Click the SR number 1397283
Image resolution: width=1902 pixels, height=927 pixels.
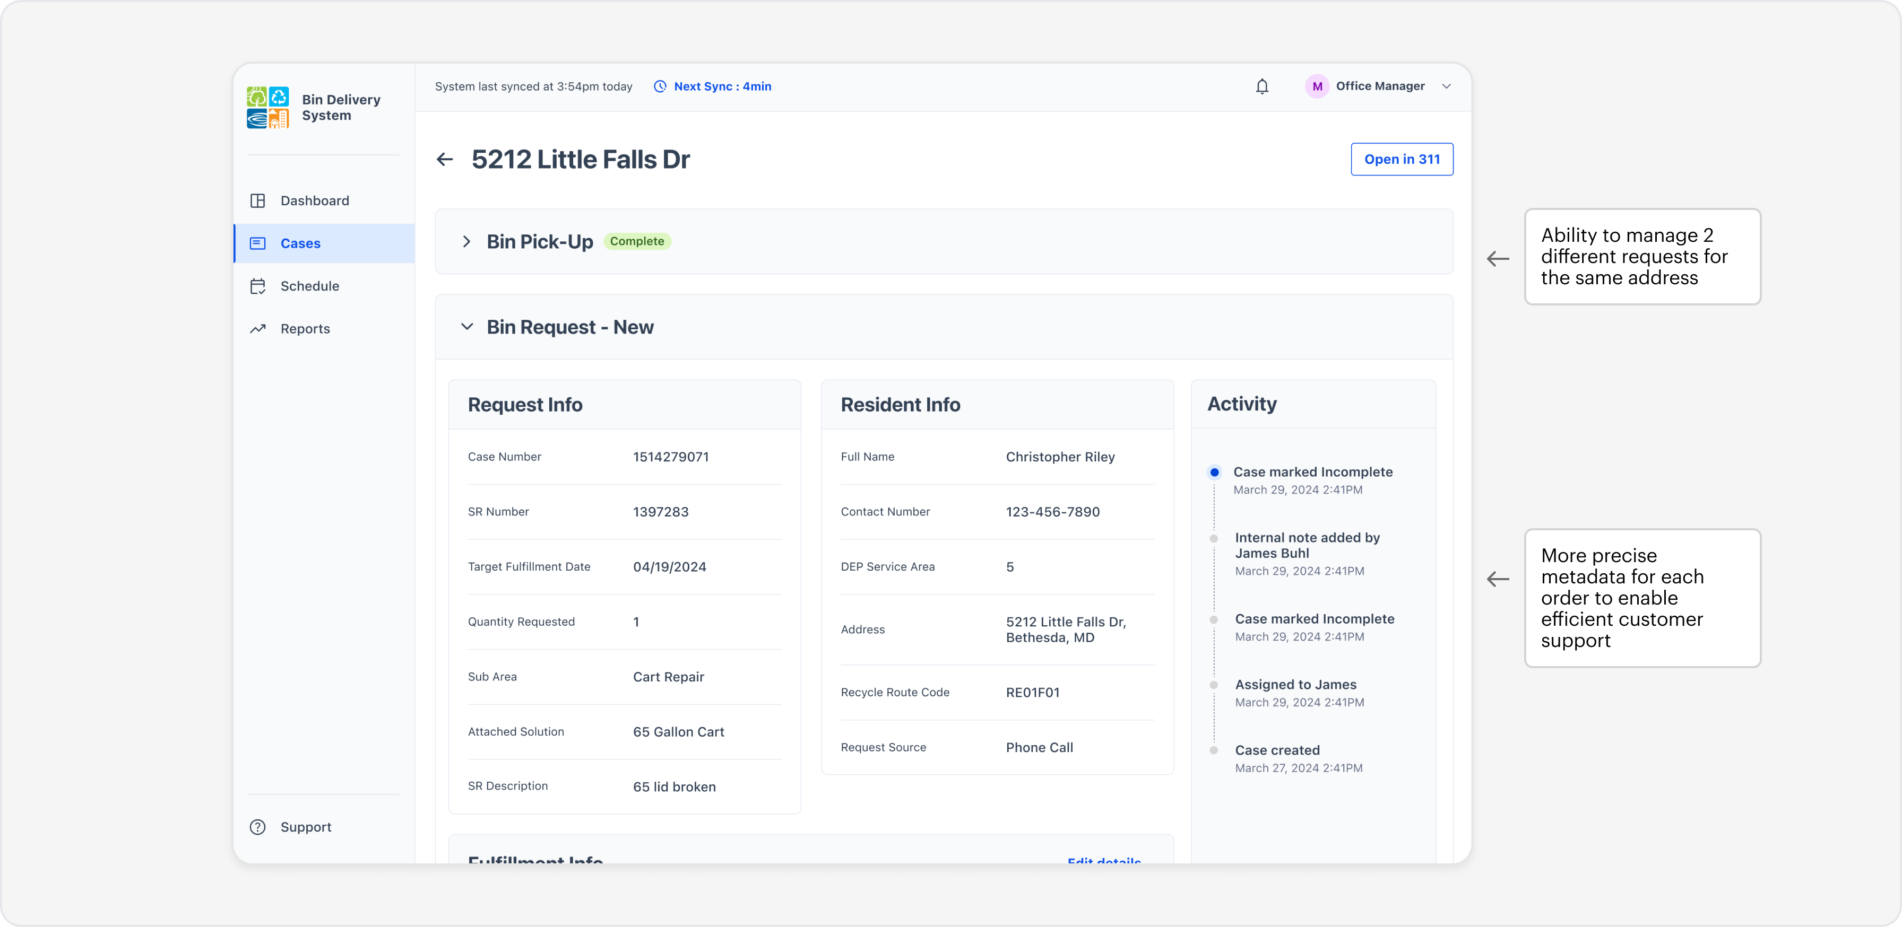(x=661, y=512)
